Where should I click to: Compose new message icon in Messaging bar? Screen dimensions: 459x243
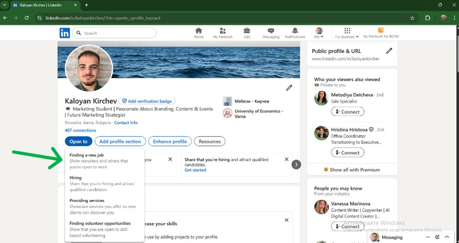click(437, 237)
